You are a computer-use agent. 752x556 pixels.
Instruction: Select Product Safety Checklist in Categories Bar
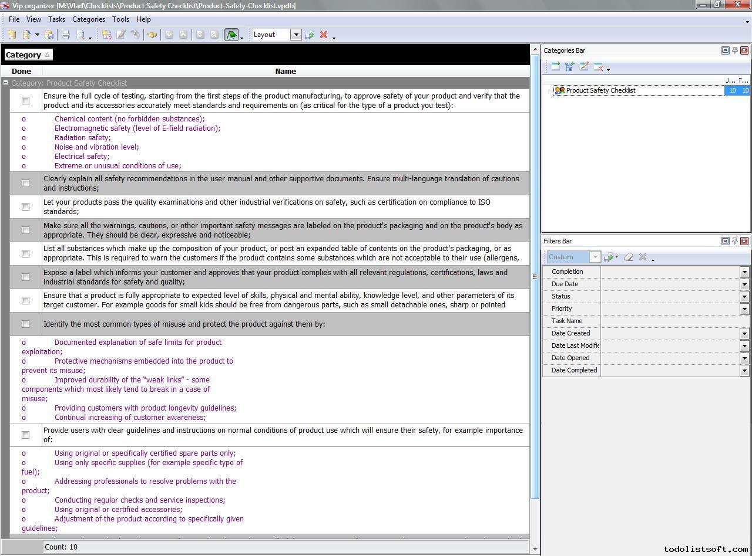coord(600,90)
